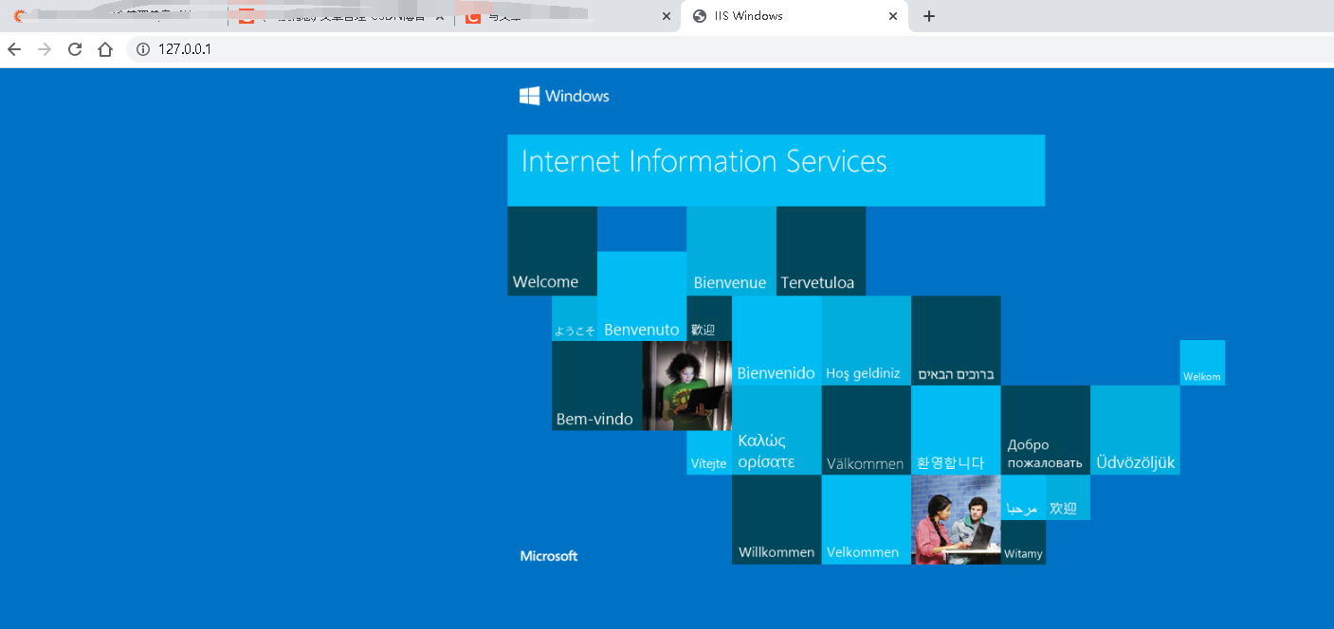Click the Välkommen tile
Image resolution: width=1334 pixels, height=629 pixels.
[866, 430]
